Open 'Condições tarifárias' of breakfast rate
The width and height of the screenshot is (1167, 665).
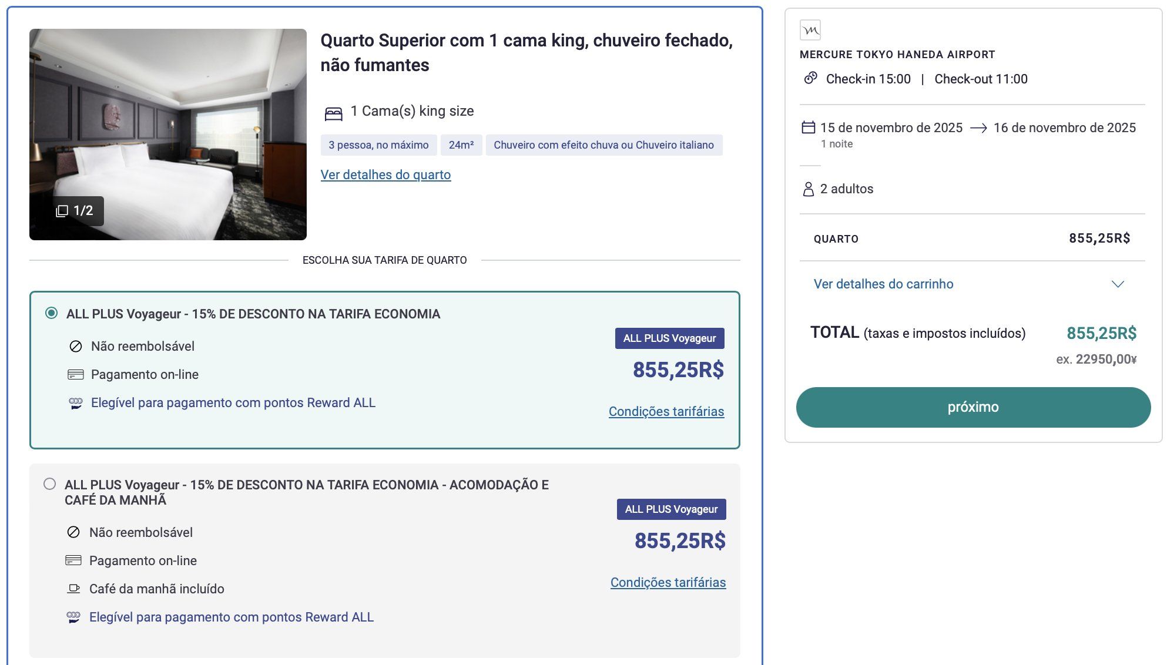tap(668, 583)
